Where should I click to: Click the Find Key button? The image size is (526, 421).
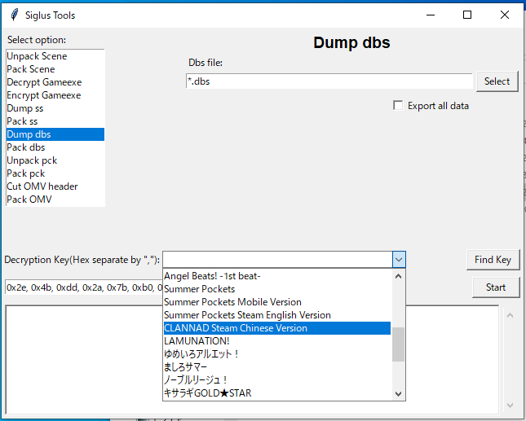pos(493,260)
